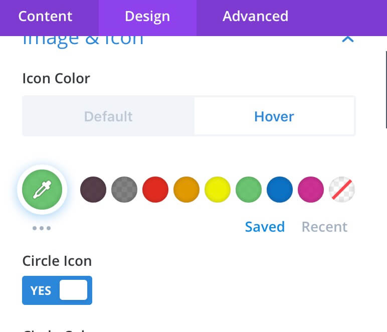
Task: Click the green eyedropper color picker
Action: click(42, 190)
